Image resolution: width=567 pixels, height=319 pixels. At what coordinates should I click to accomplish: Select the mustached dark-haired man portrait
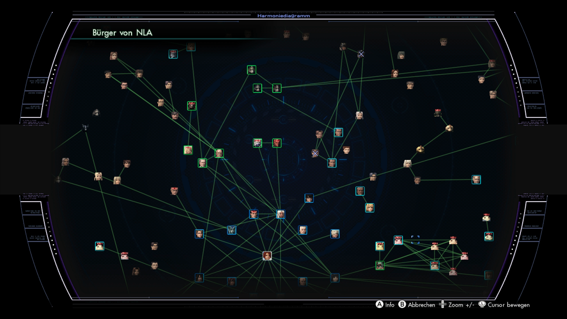click(x=175, y=115)
